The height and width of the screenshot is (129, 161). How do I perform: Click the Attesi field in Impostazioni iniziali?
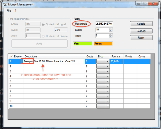pyautogui.click(x=33, y=36)
